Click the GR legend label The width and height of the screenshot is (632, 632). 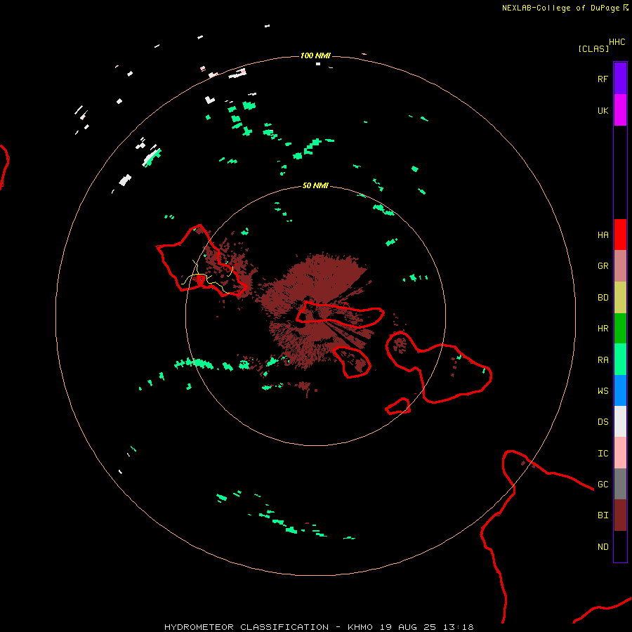(603, 266)
